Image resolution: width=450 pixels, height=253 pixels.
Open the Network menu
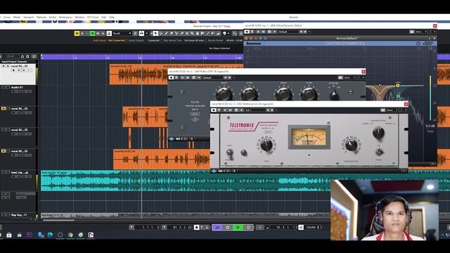[41, 17]
